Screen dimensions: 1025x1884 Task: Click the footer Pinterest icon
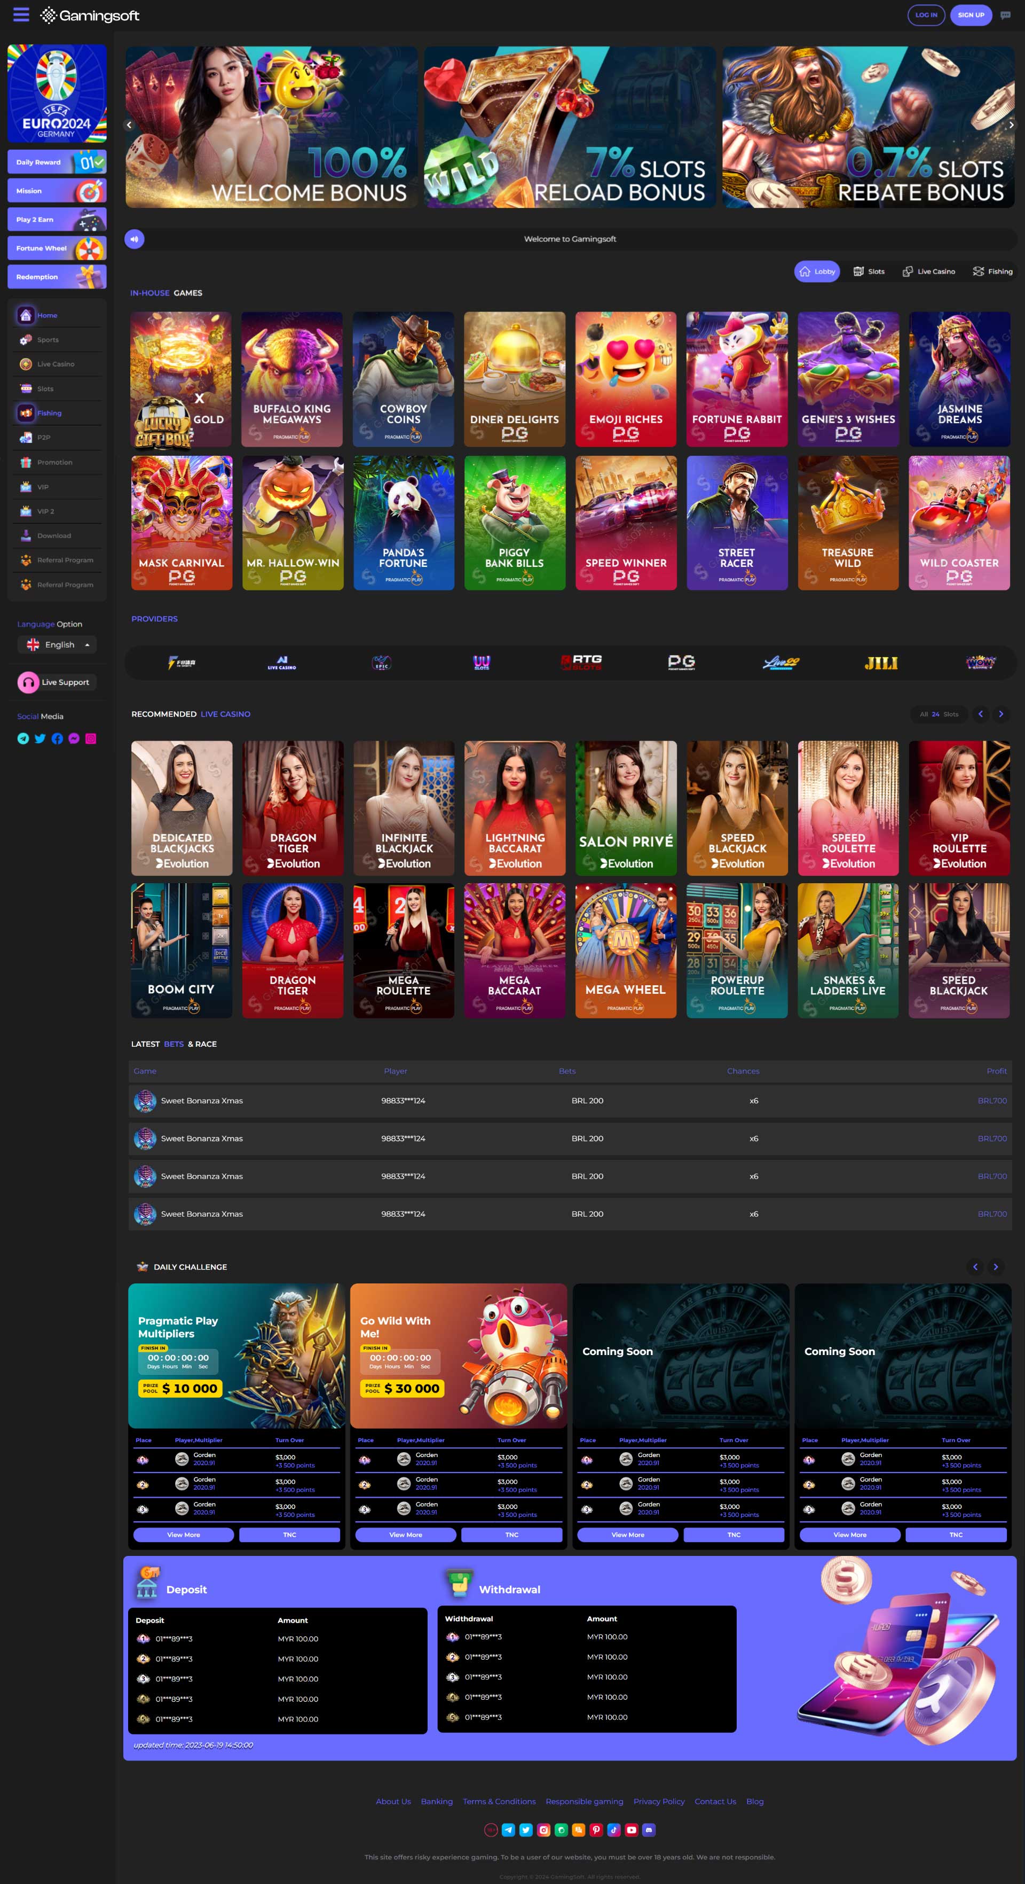coord(596,1830)
